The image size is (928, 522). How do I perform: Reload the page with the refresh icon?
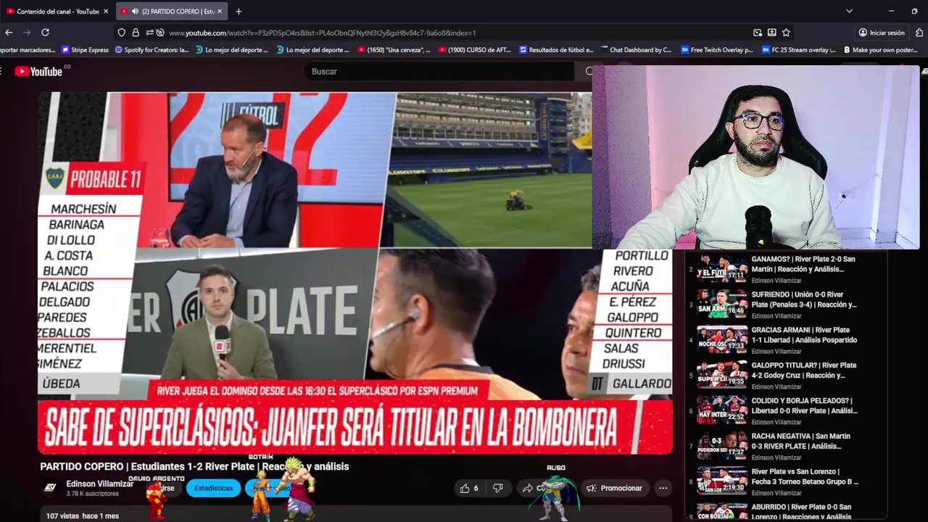pyautogui.click(x=45, y=33)
